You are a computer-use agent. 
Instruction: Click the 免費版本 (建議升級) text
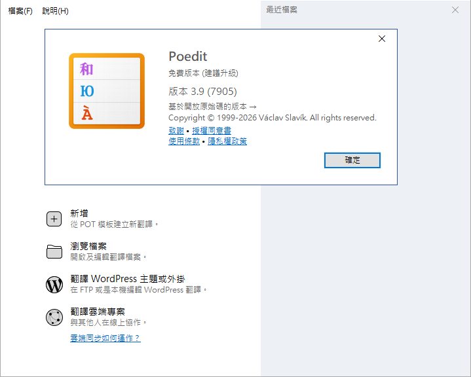203,73
